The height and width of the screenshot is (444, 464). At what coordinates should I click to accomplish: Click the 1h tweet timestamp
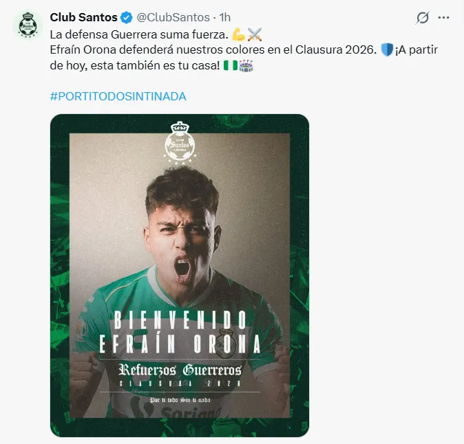point(225,17)
